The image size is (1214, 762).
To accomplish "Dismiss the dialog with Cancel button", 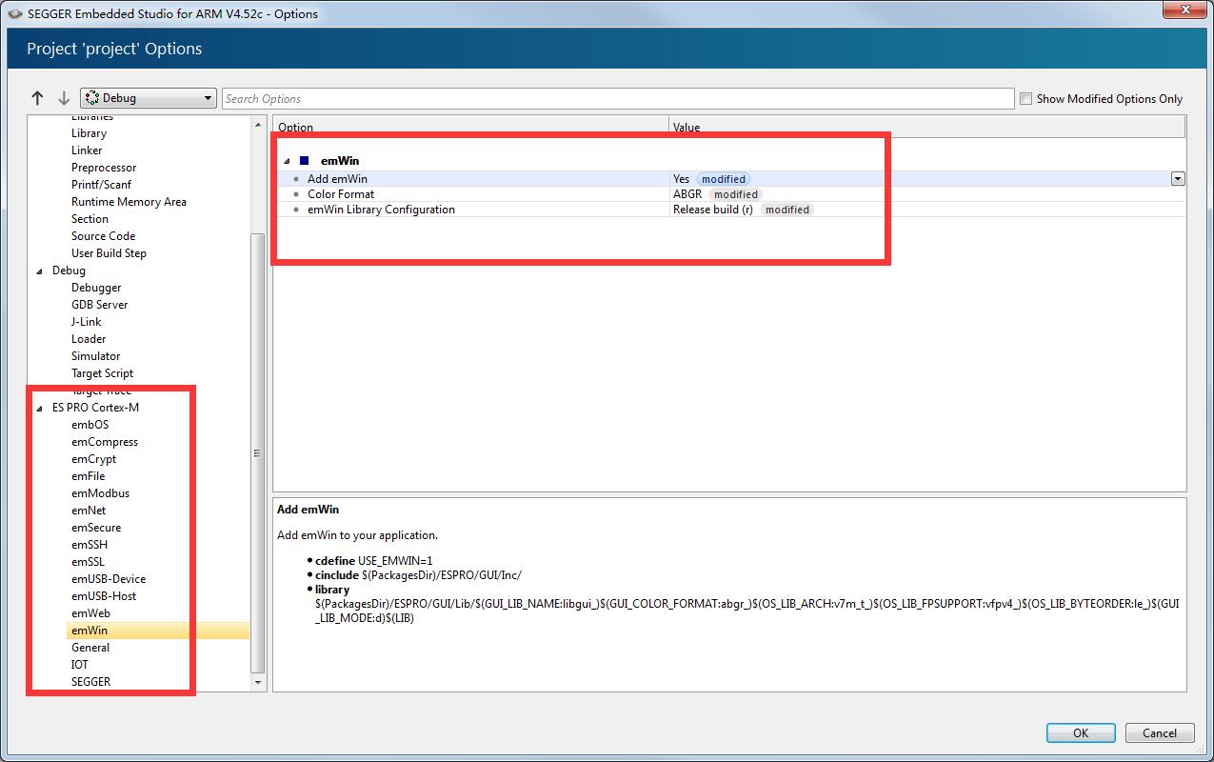I will [x=1160, y=732].
